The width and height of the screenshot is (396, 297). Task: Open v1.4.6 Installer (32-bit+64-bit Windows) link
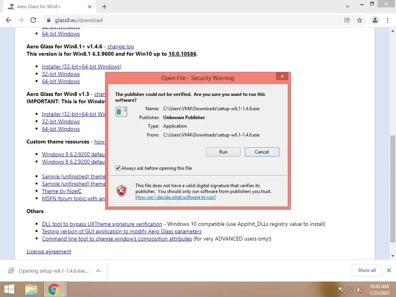pyautogui.click(x=82, y=67)
